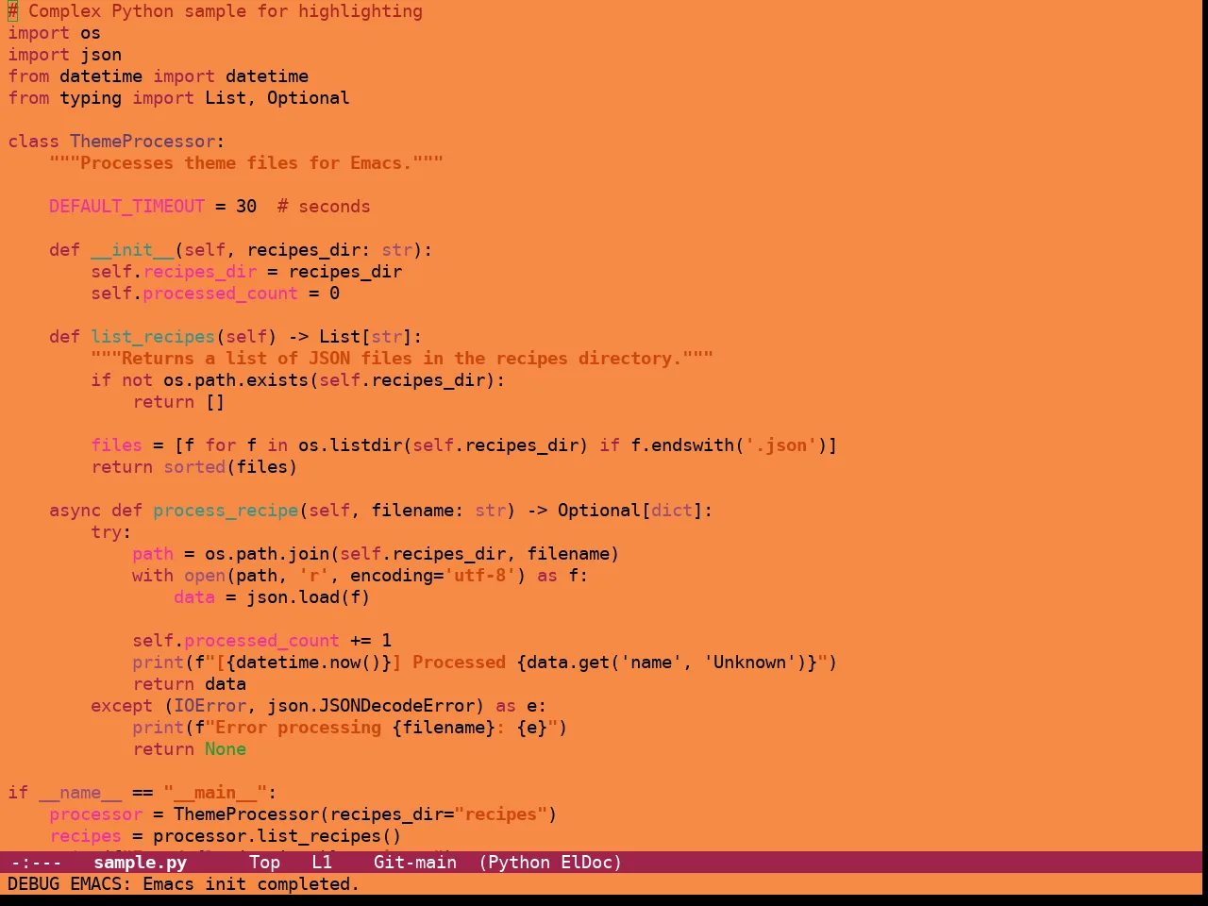Click the __init__ method name

click(132, 250)
